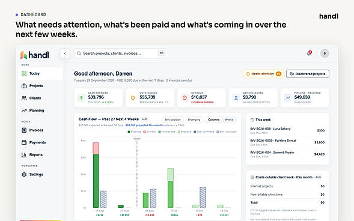Viewport: 354px width, 221px height.
Task: Click the GST Collected bank icon
Action: 236,98
